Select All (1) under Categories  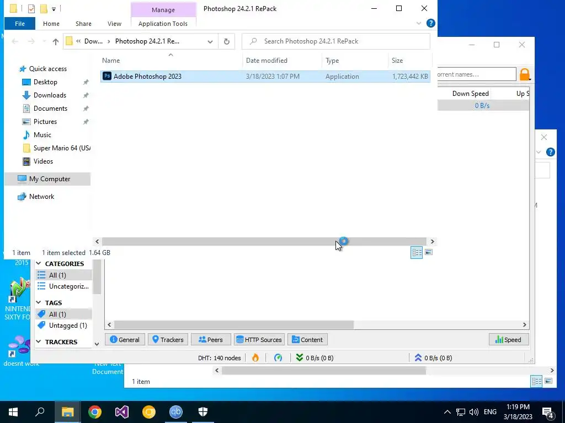click(64, 275)
